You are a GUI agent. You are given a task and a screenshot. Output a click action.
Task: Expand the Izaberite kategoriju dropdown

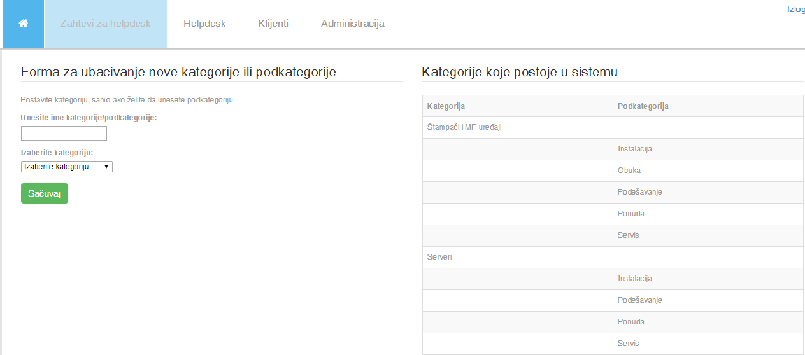67,167
